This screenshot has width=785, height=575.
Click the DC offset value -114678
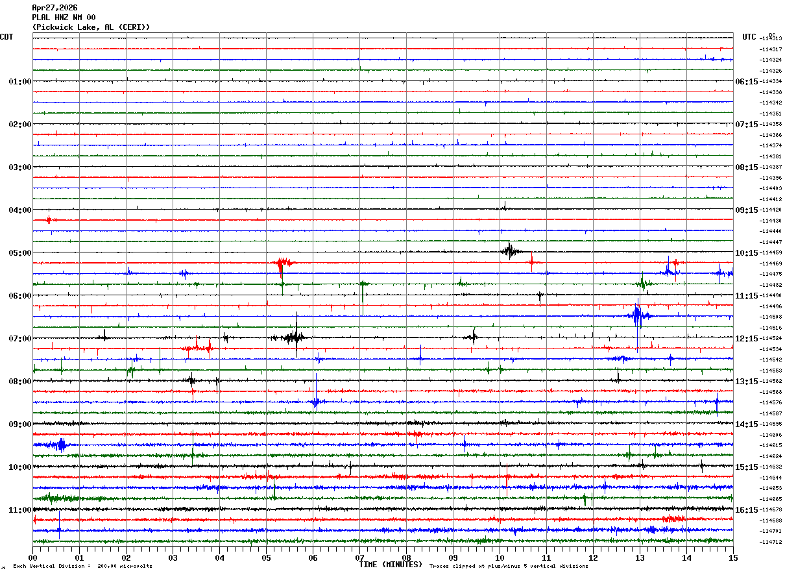(x=771, y=509)
